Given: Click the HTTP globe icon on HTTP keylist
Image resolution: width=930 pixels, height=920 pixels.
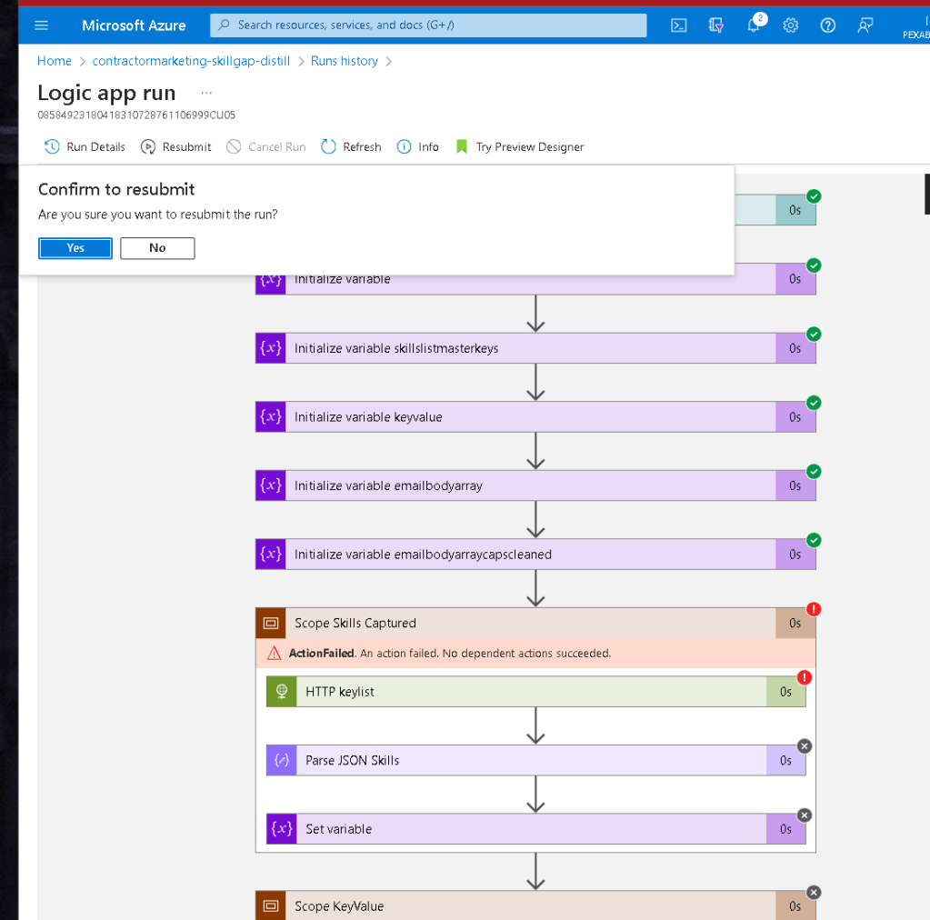Looking at the screenshot, I should [281, 692].
